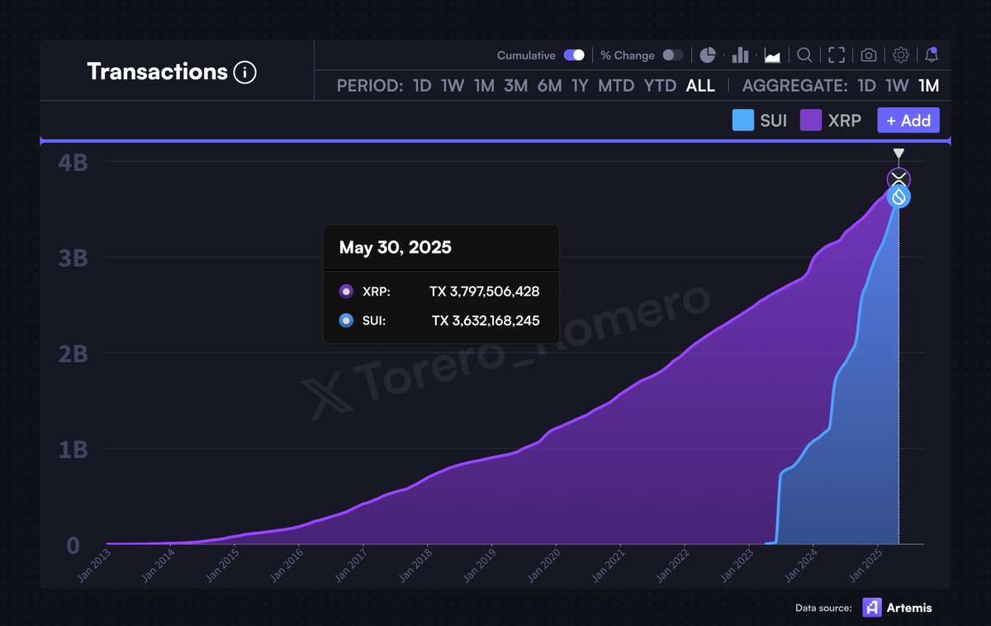Click the XRP marker at the chart's end
Screen dimensions: 991x626
[x=898, y=178]
